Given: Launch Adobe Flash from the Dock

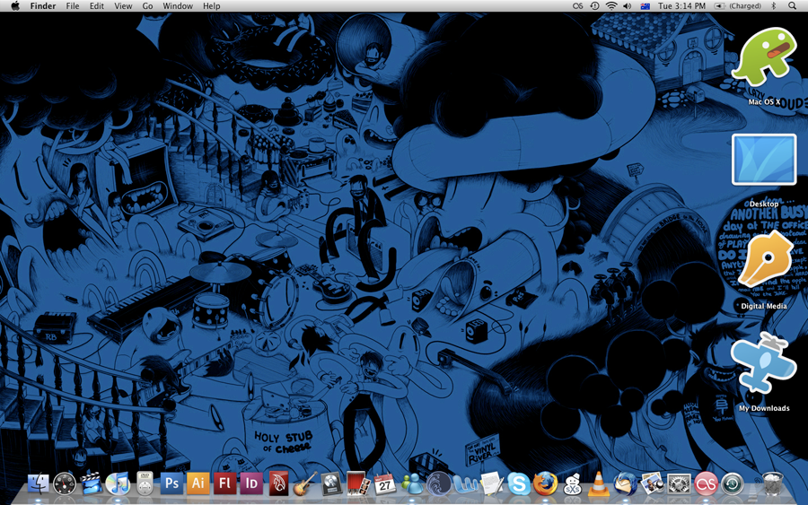Looking at the screenshot, I should click(x=224, y=483).
